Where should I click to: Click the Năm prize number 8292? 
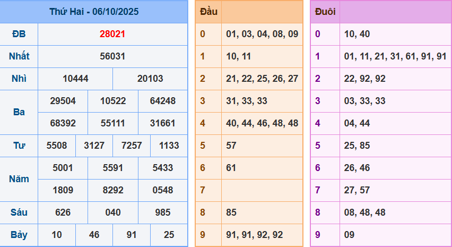coord(113,190)
